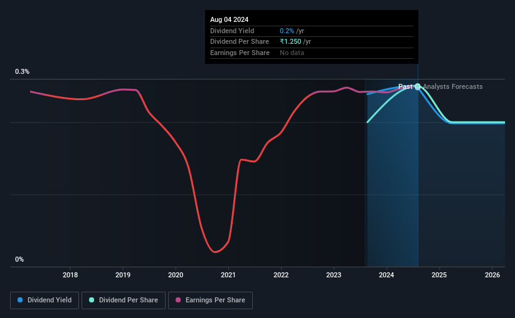
Task: Select the 2018 x-axis label
Action: pos(70,275)
